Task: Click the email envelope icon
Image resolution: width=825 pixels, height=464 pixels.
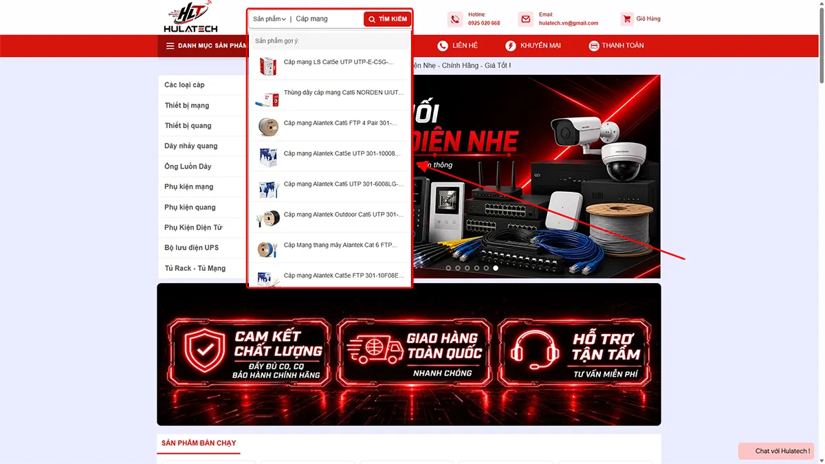Action: [526, 19]
